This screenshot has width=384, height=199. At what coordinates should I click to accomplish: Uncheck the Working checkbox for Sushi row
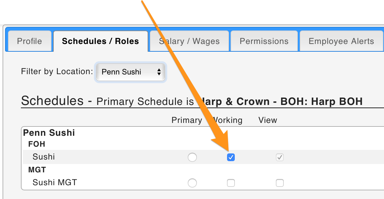click(231, 157)
